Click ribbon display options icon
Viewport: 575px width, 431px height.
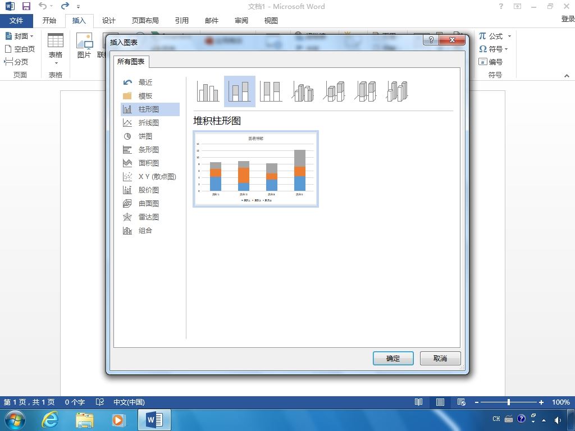click(517, 6)
